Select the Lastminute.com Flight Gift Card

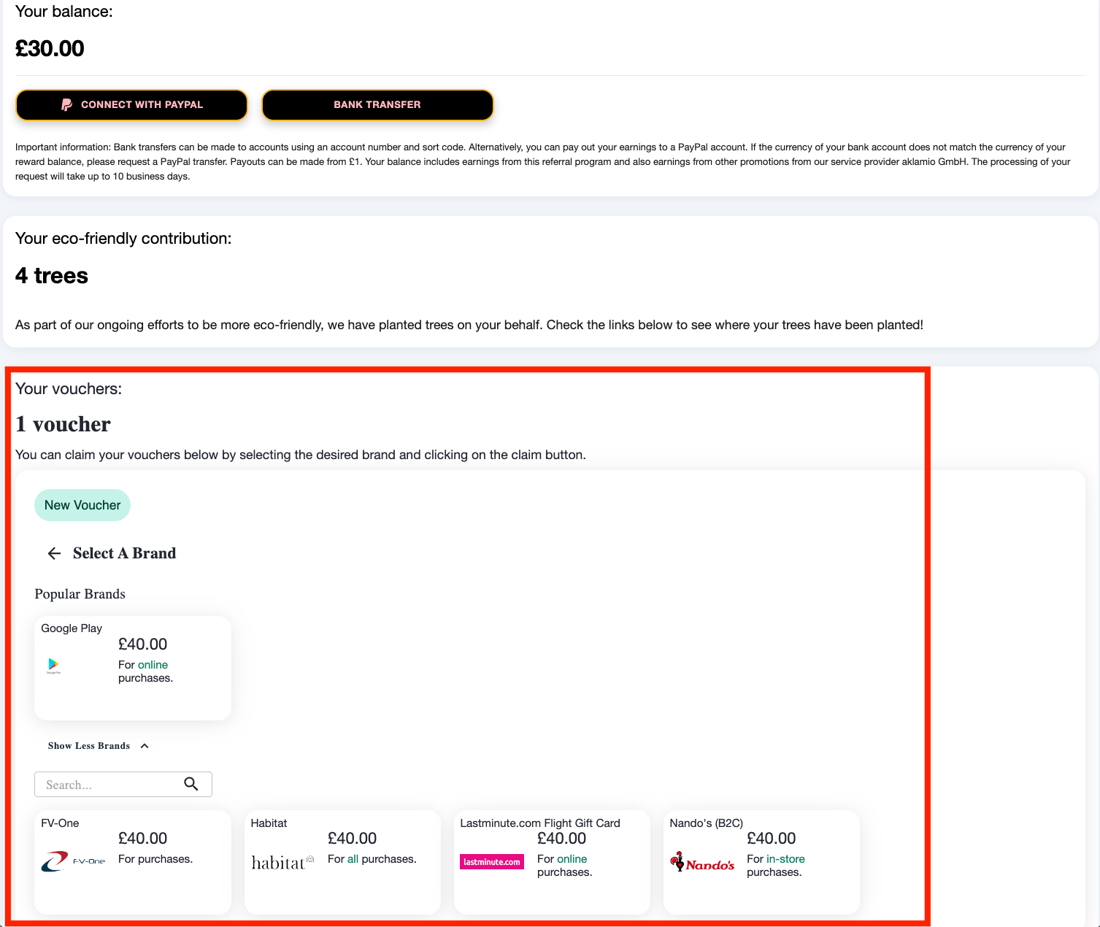(552, 862)
